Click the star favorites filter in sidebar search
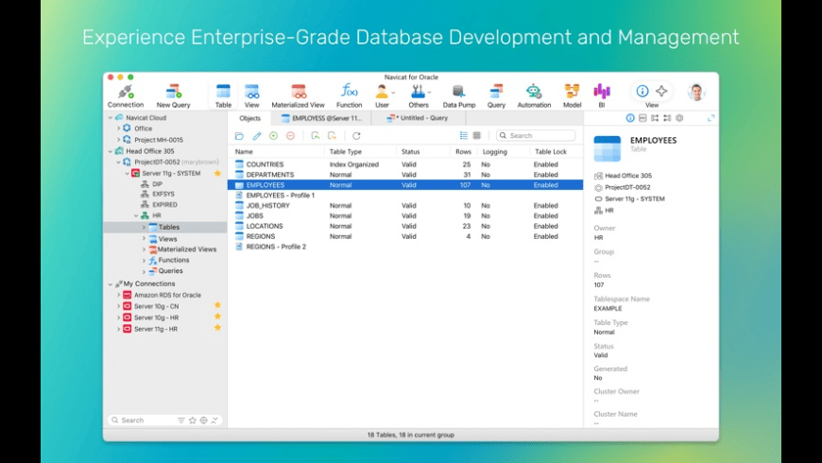The image size is (822, 463). point(193,420)
